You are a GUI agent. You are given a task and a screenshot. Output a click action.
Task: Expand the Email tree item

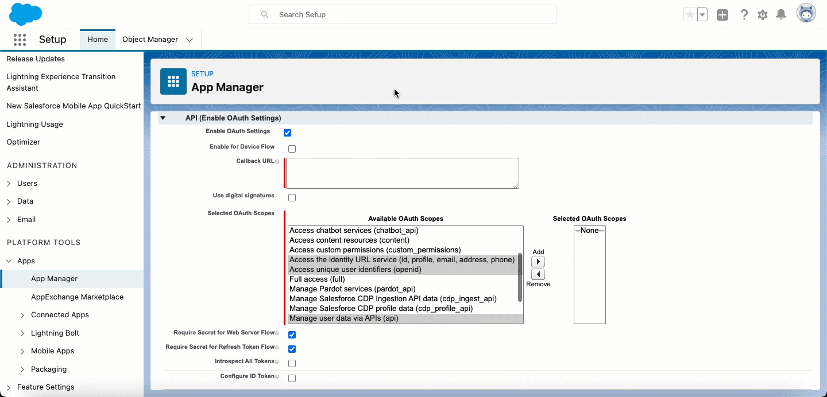[9, 220]
